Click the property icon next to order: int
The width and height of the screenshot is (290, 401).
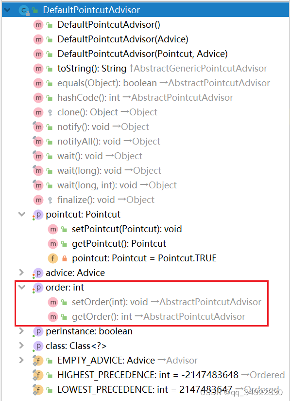(38, 288)
